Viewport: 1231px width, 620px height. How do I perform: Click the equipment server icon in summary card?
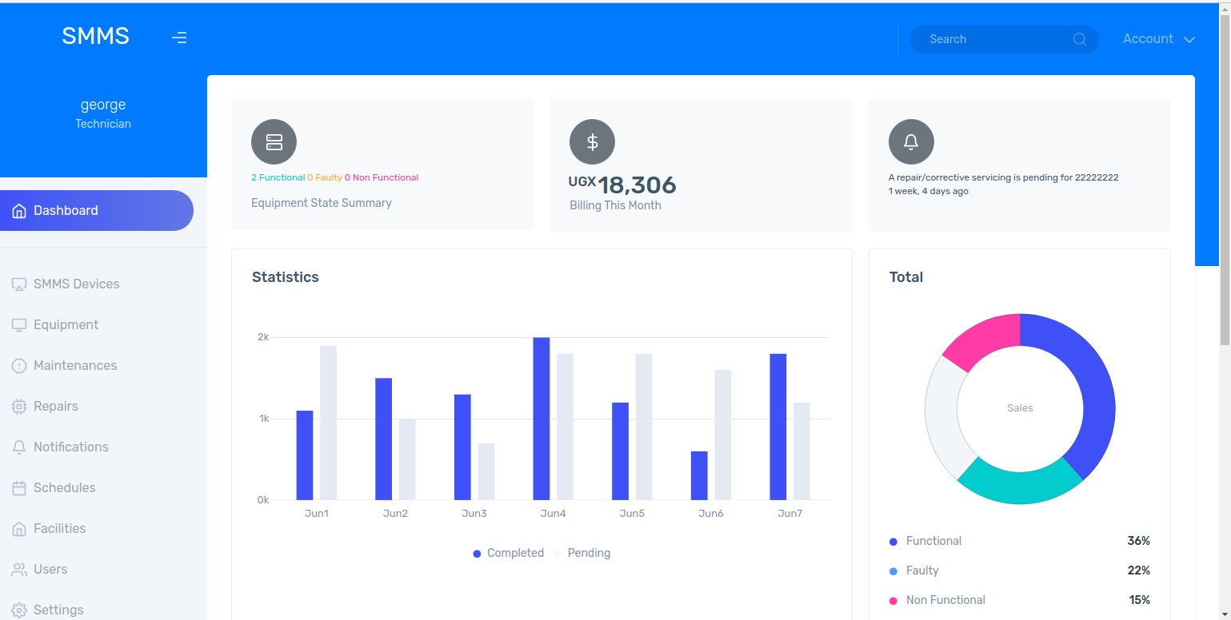tap(274, 142)
